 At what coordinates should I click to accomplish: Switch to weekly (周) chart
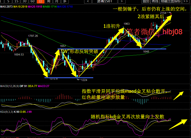pyautogui.click(x=49, y=1)
